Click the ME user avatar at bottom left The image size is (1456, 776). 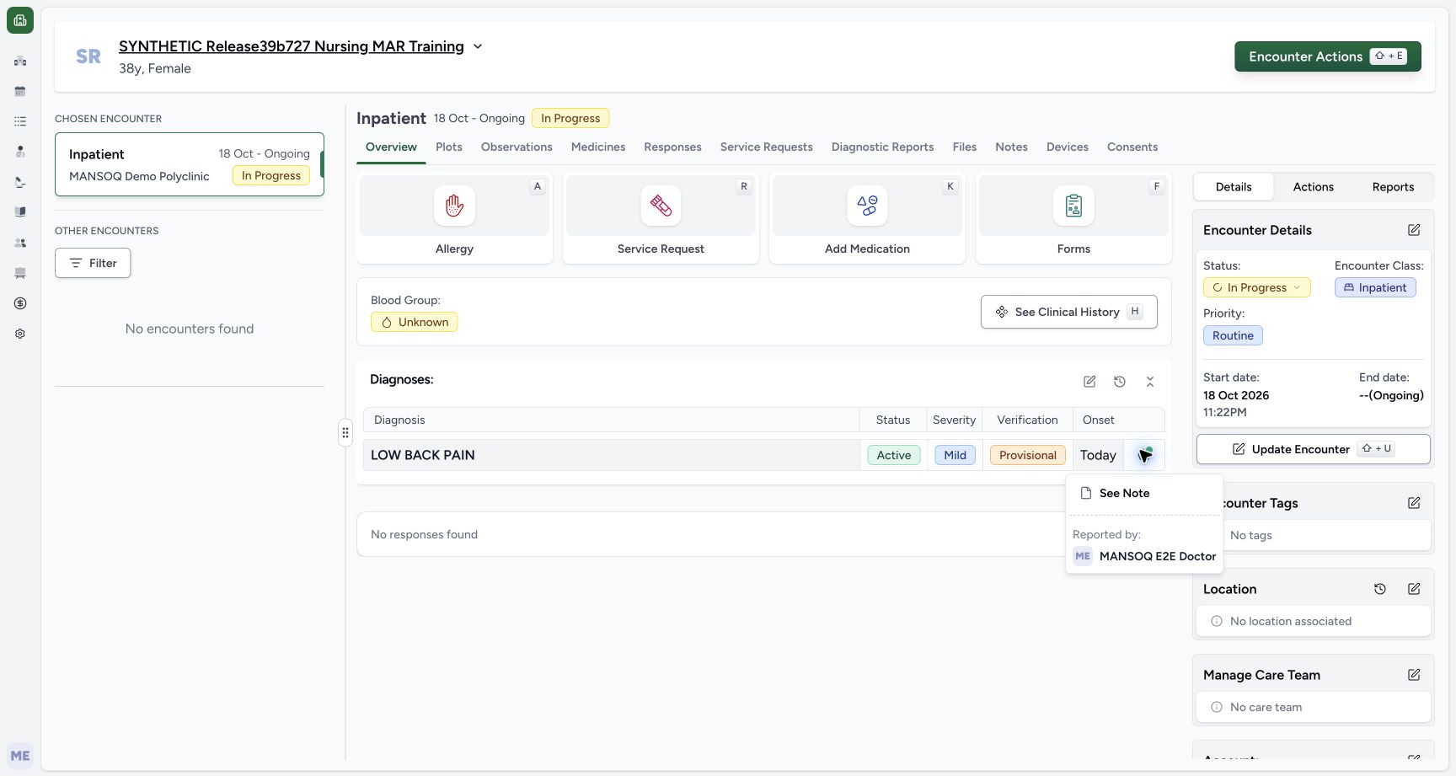pyautogui.click(x=20, y=756)
